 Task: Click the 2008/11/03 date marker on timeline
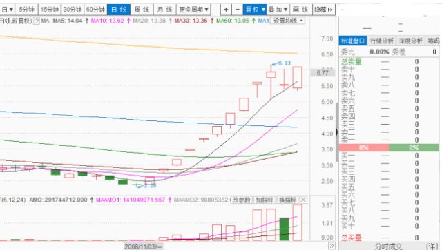[144, 246]
